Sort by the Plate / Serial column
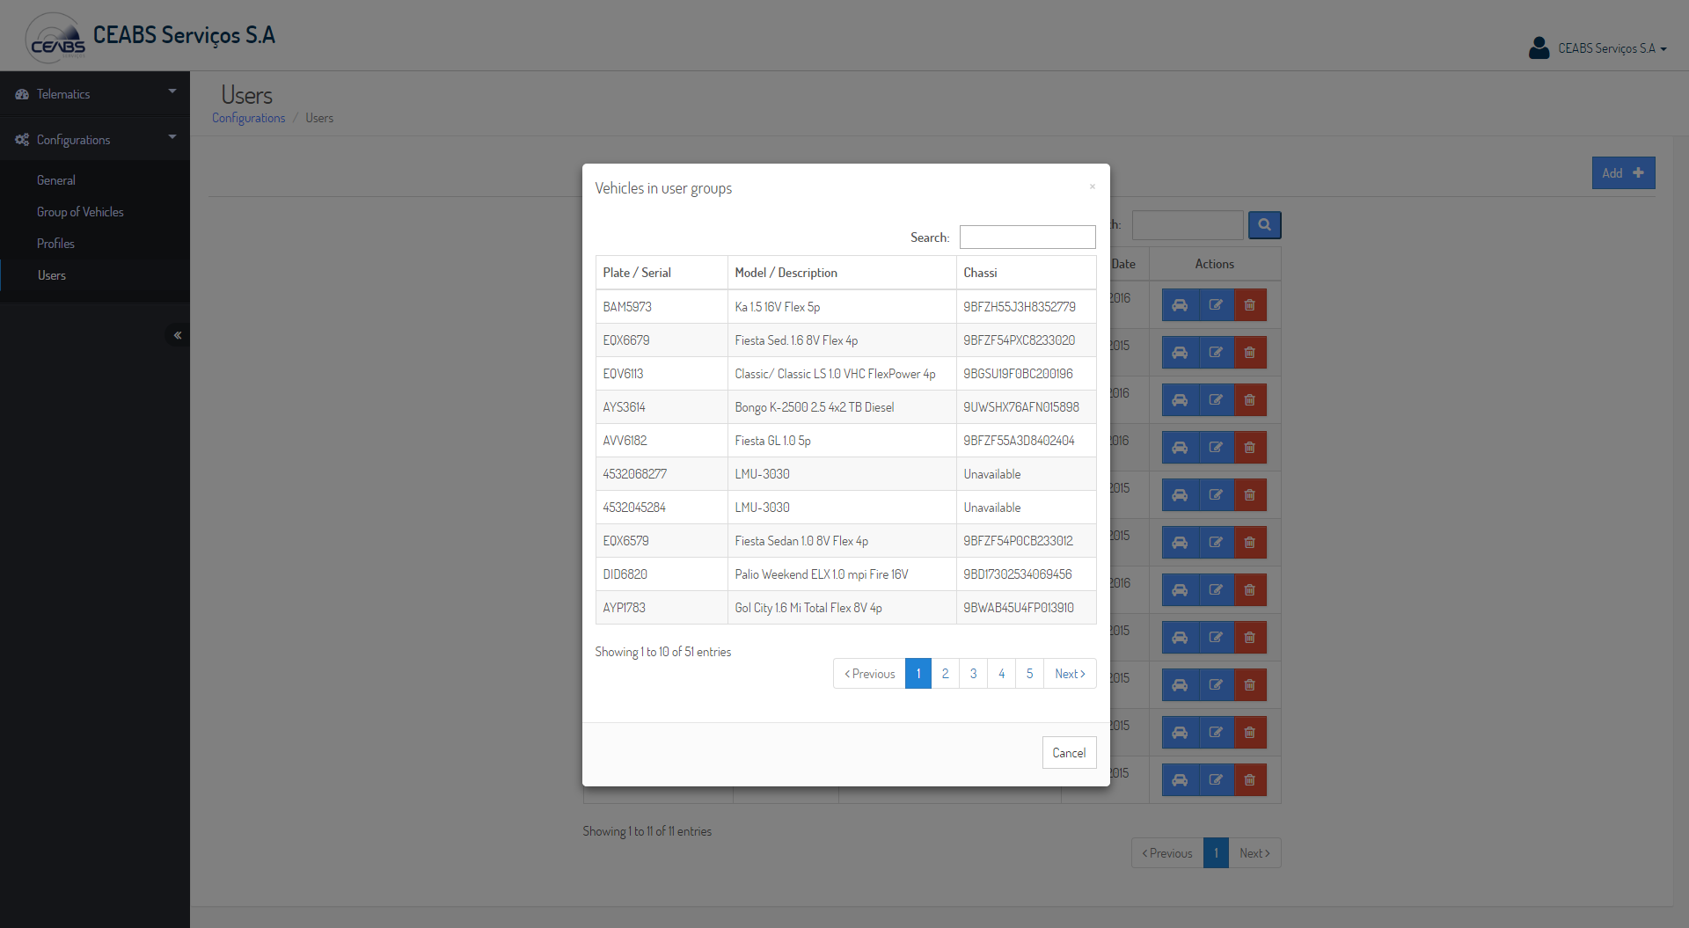The width and height of the screenshot is (1689, 928). pyautogui.click(x=662, y=273)
